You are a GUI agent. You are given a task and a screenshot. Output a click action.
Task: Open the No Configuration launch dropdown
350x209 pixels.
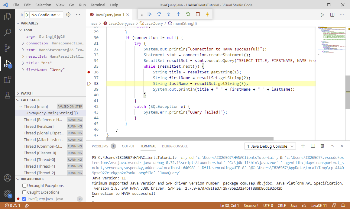tap(46, 15)
